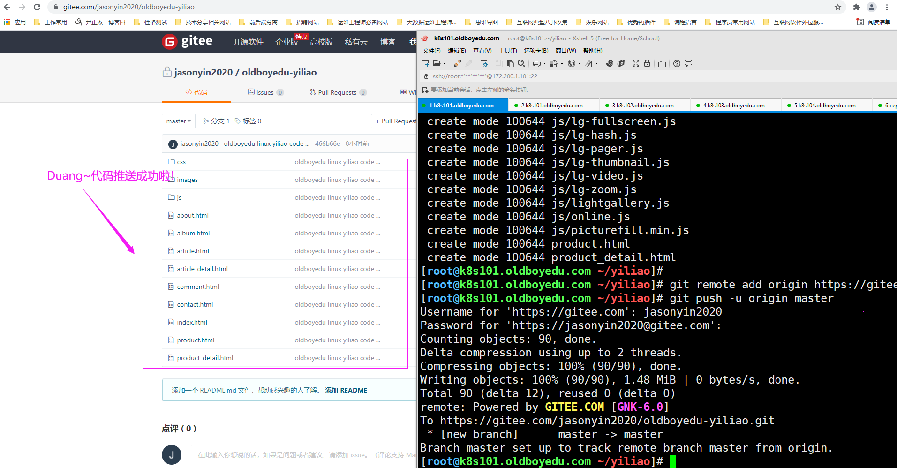Reload the page in Chrome
The width and height of the screenshot is (897, 468).
[37, 7]
